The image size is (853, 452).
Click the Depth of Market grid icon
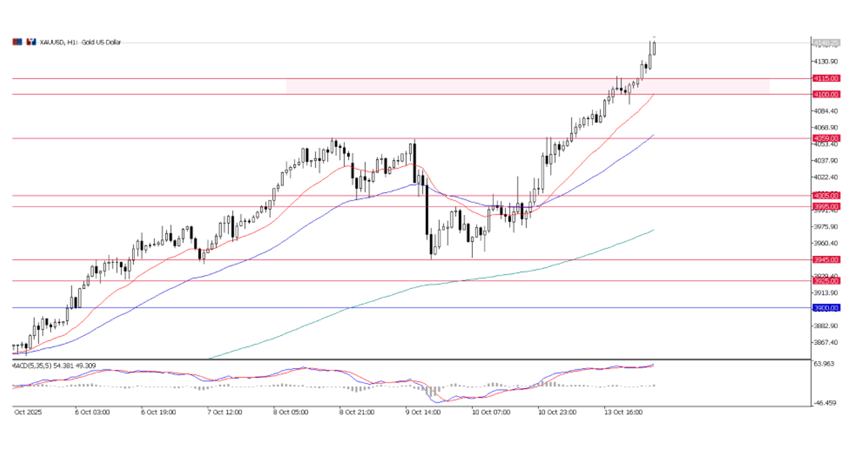[17, 42]
